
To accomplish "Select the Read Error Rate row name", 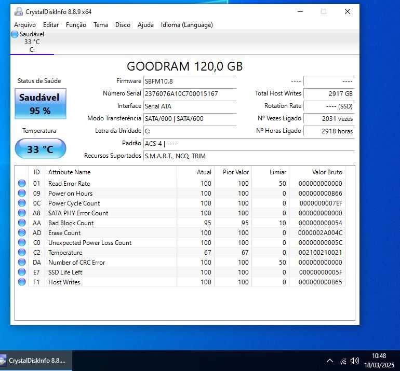I will (69, 184).
